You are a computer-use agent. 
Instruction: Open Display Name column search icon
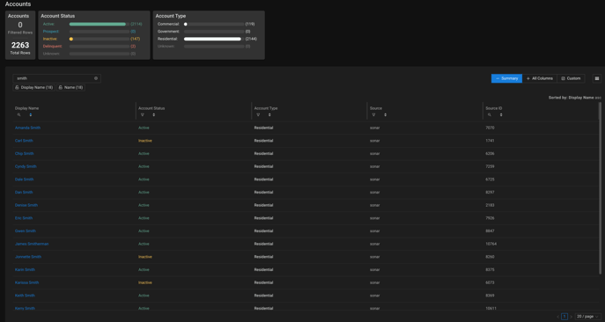tap(18, 115)
